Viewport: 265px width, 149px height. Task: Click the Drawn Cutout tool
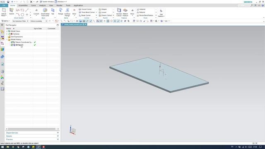[105, 15]
